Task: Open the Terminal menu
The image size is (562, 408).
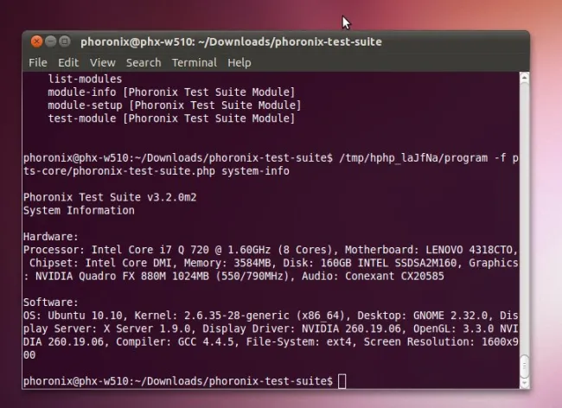Action: [195, 63]
